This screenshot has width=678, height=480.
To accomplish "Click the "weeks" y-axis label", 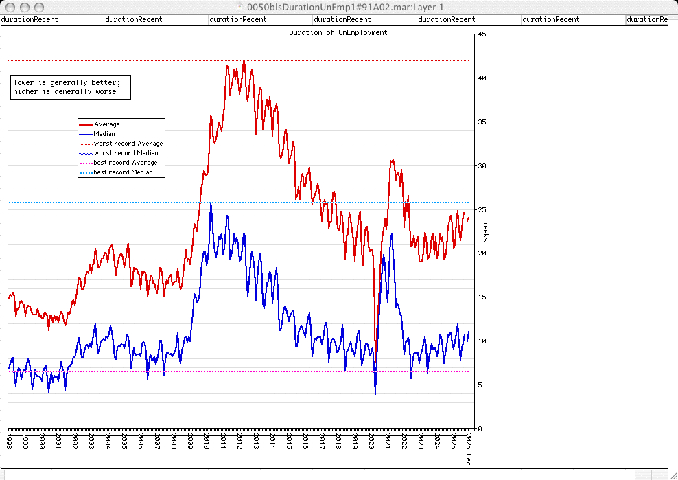I will (x=486, y=231).
